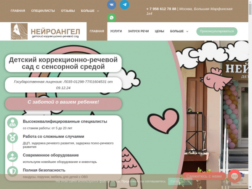Open Специалисты in top bar

pos(43,11)
